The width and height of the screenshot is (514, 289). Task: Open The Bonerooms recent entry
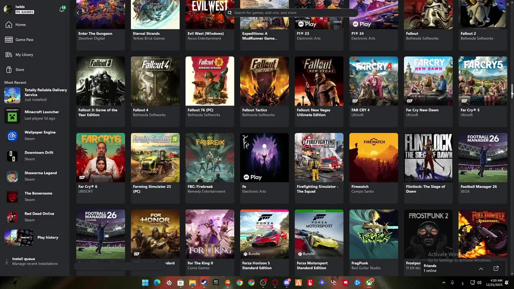(x=35, y=197)
